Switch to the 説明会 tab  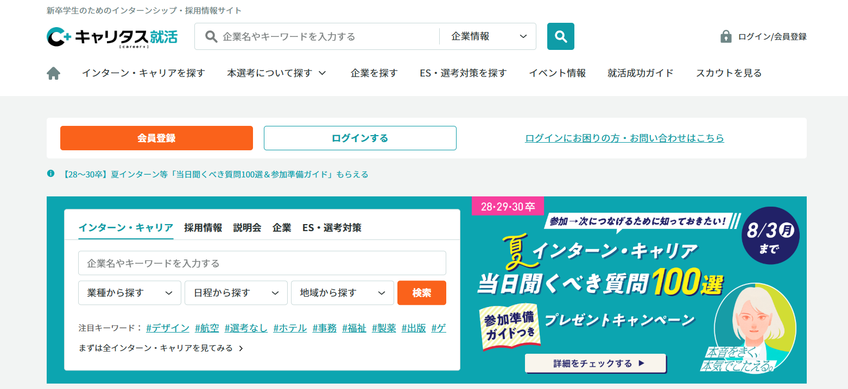point(247,228)
